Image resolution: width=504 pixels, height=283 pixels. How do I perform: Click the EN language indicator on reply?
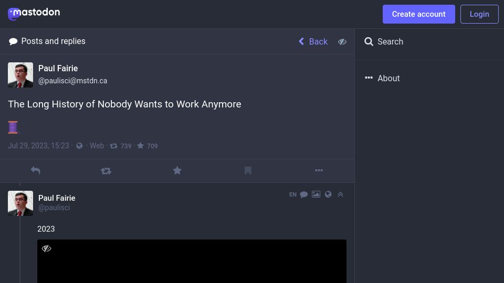click(293, 194)
